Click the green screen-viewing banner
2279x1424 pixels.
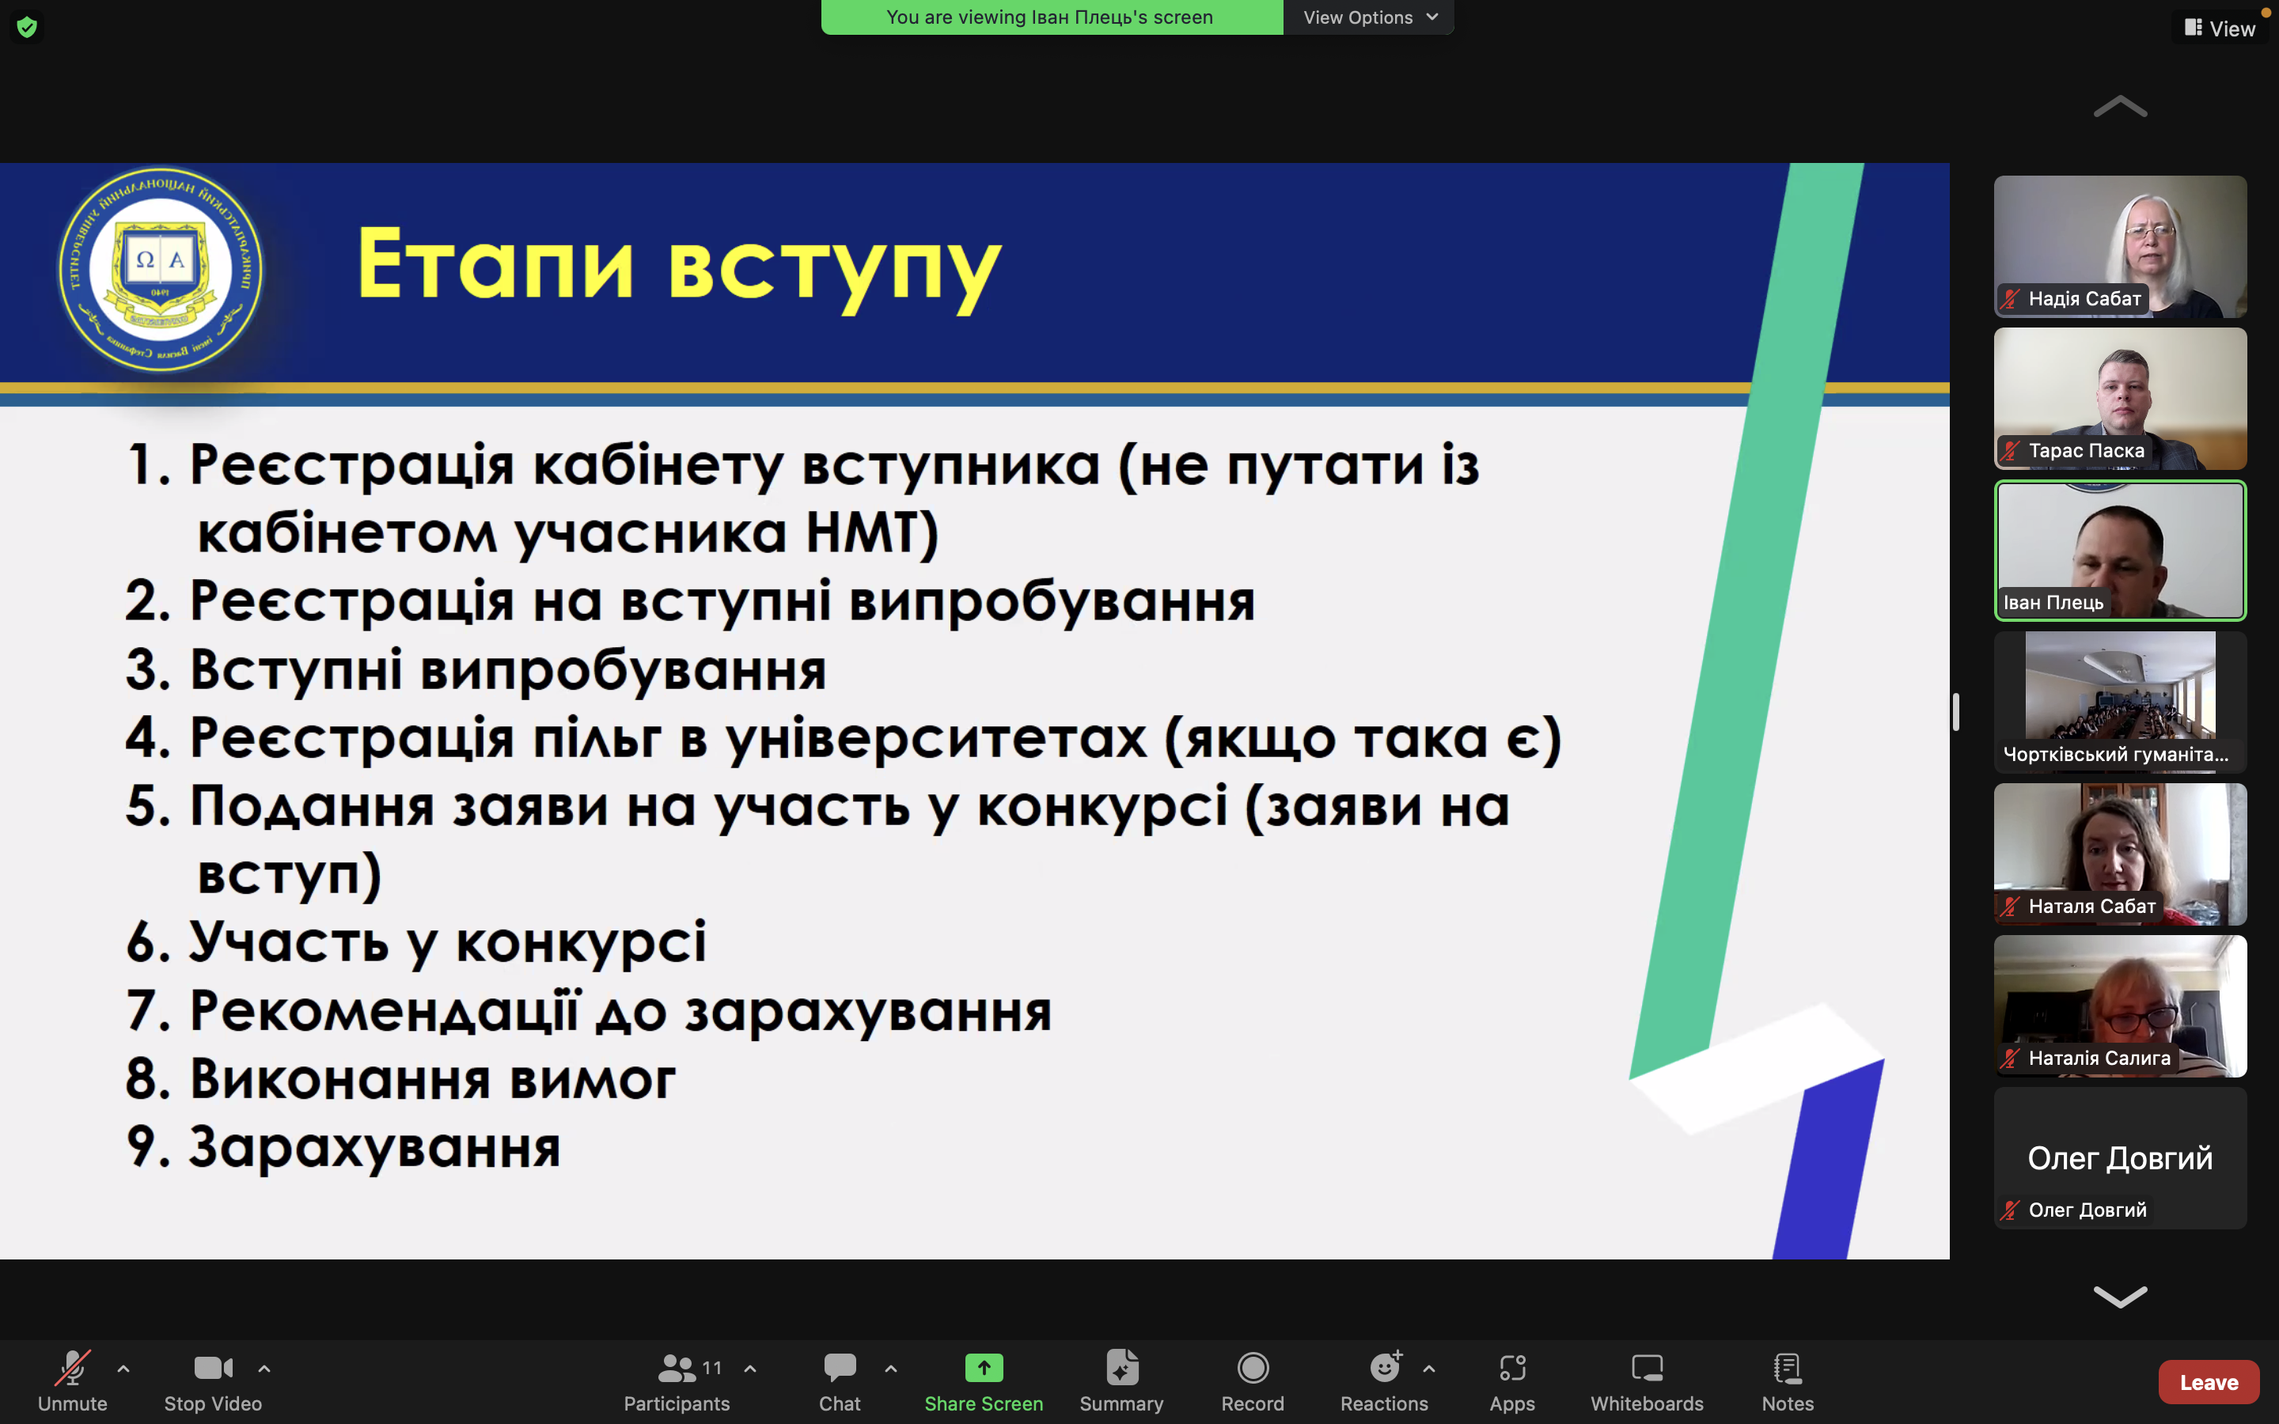coord(1048,16)
